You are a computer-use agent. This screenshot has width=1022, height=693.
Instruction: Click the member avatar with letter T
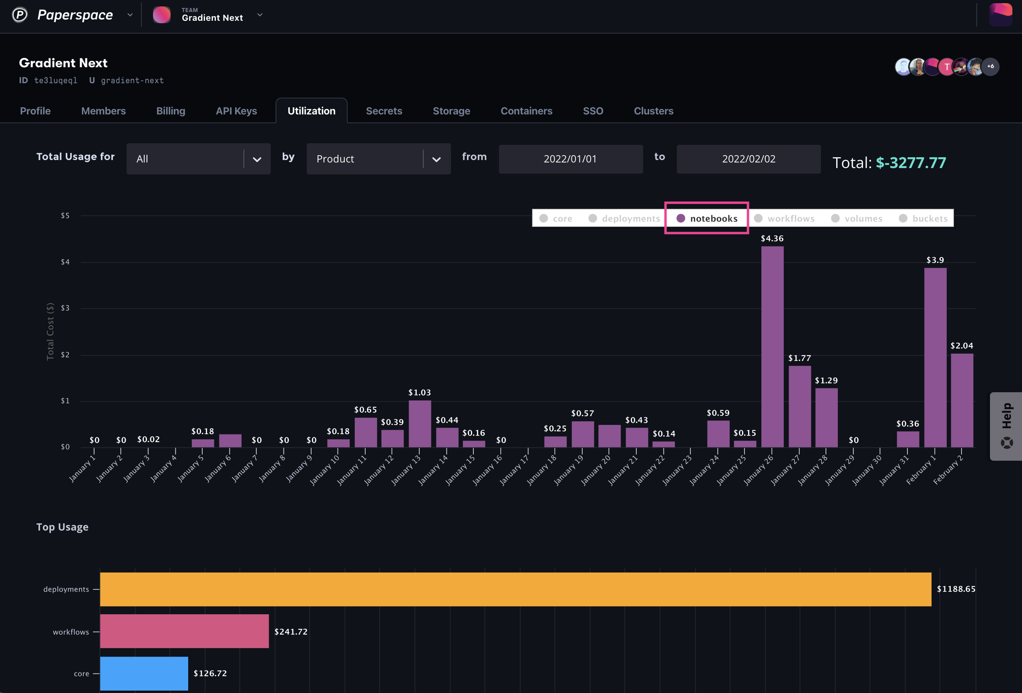point(947,67)
